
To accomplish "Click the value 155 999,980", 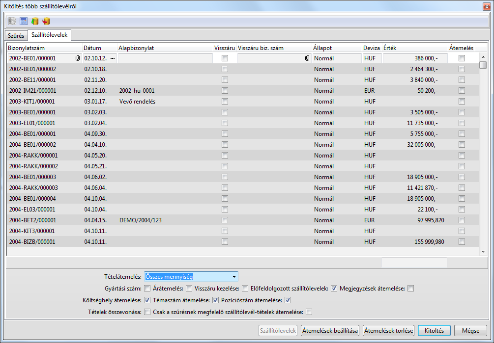I will click(430, 242).
